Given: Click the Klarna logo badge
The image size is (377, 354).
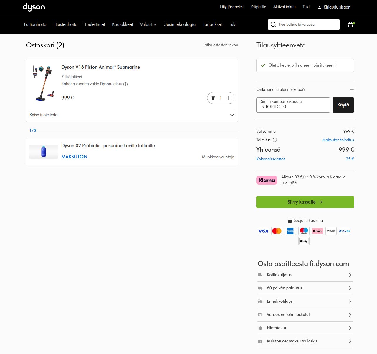Looking at the screenshot, I should click(x=267, y=180).
